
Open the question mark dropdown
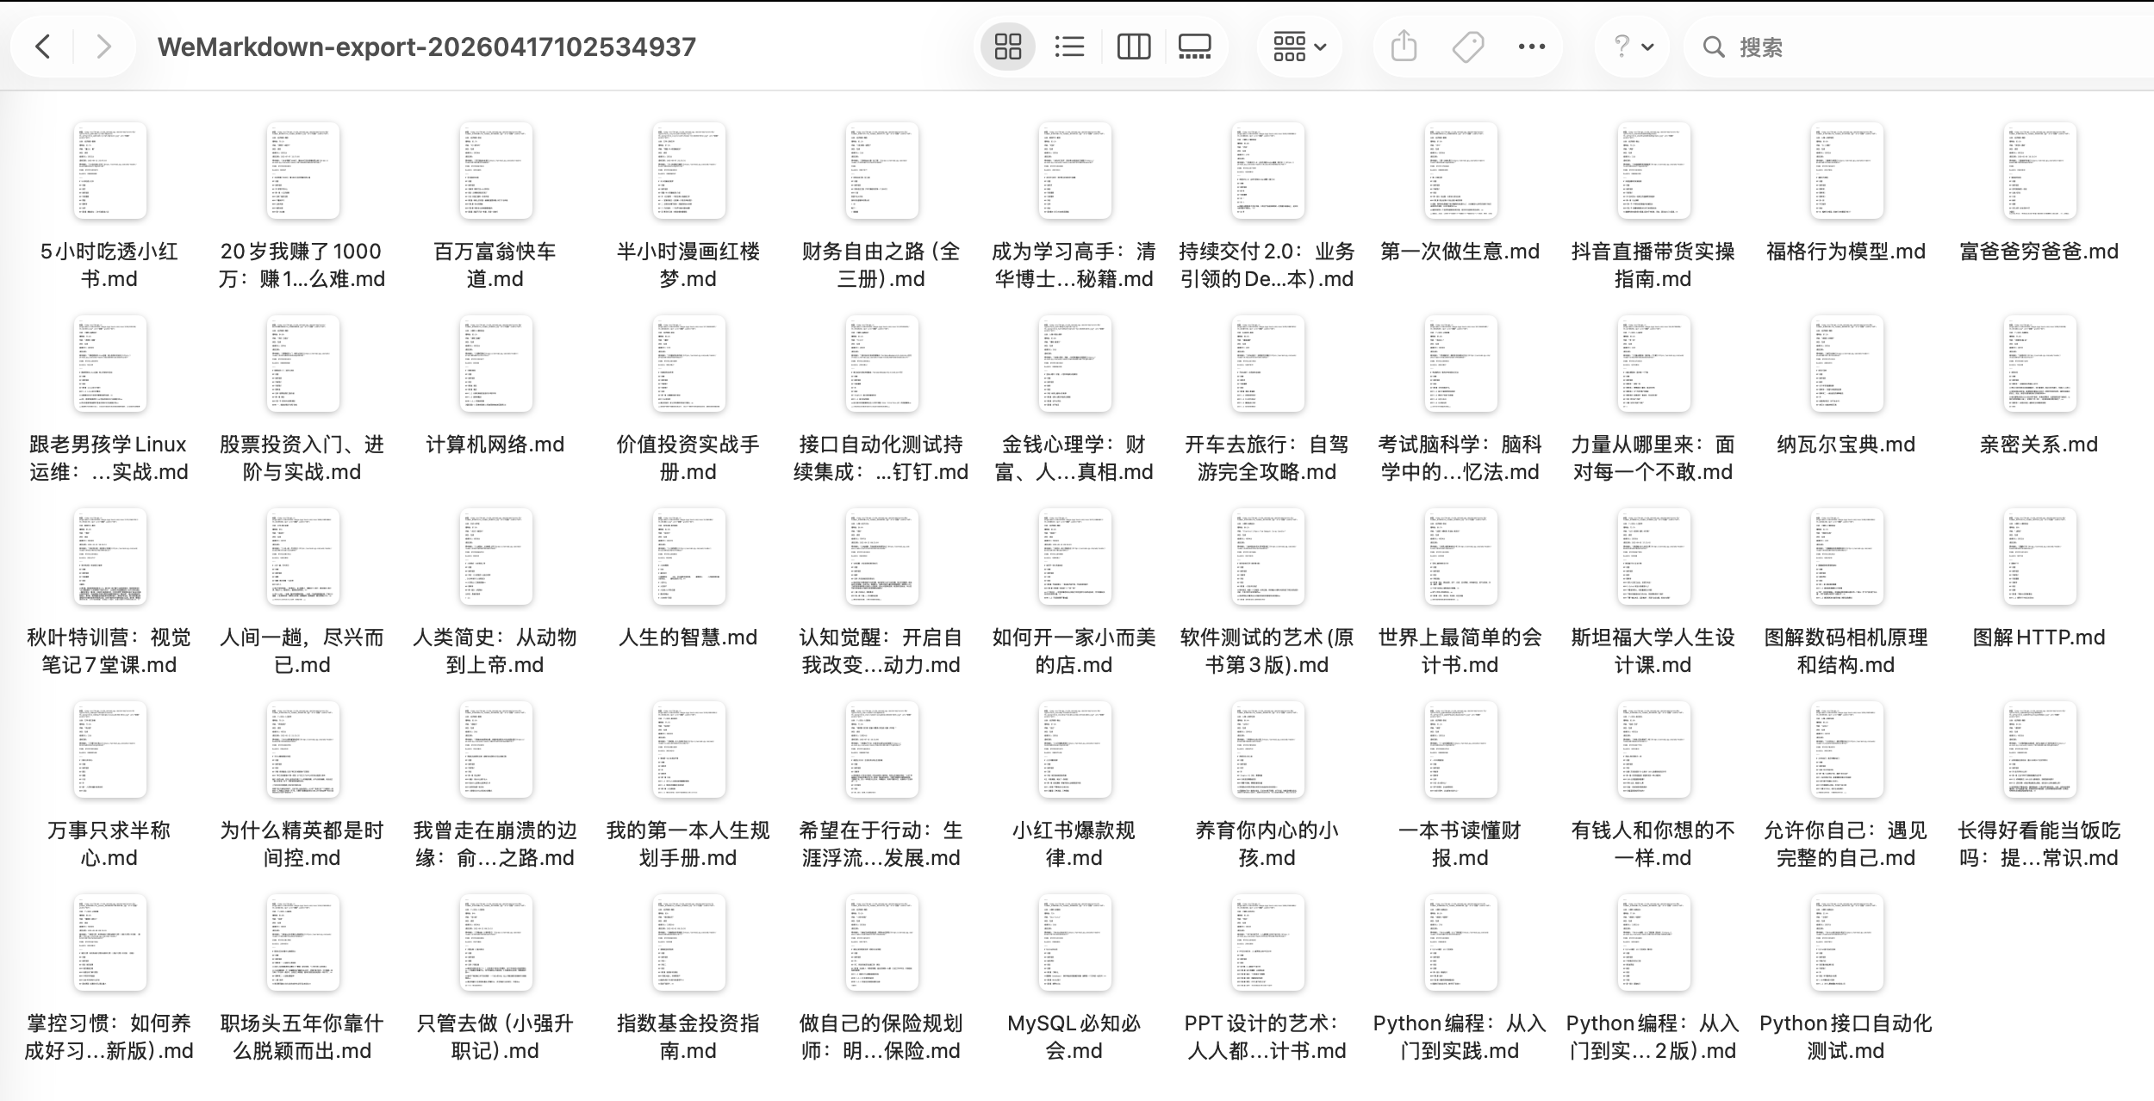[x=1633, y=47]
